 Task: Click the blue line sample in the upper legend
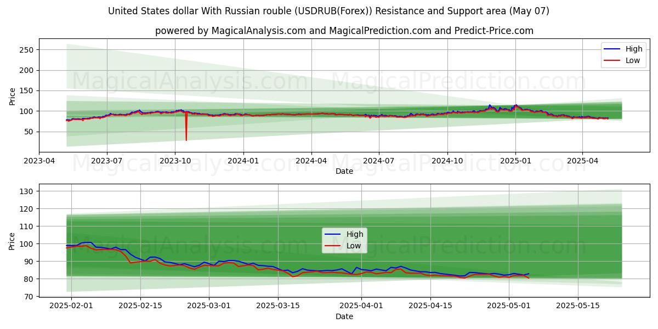click(x=612, y=49)
